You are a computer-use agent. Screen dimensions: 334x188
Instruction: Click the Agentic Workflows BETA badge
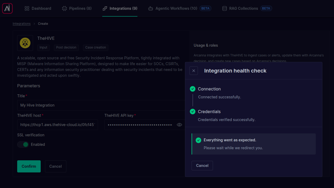pos(205,8)
